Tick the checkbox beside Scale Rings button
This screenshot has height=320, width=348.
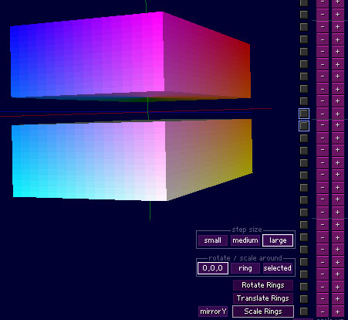(304, 311)
